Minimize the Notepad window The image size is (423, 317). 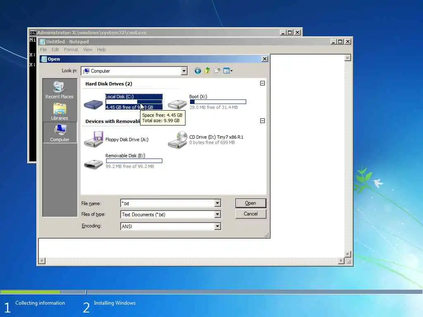pos(334,42)
